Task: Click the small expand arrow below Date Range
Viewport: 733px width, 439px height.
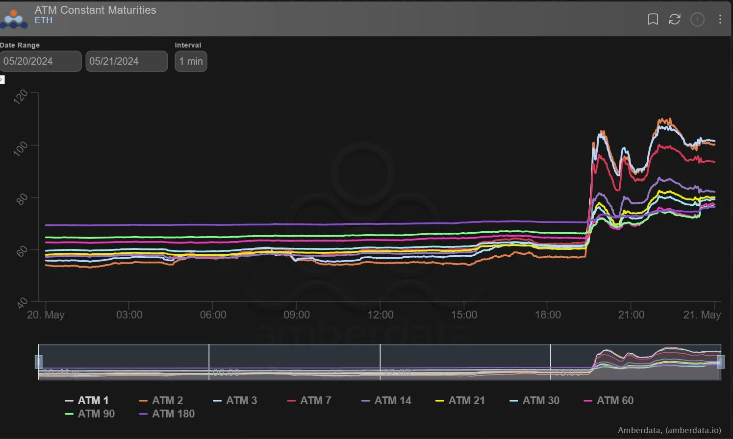Action: (2, 79)
